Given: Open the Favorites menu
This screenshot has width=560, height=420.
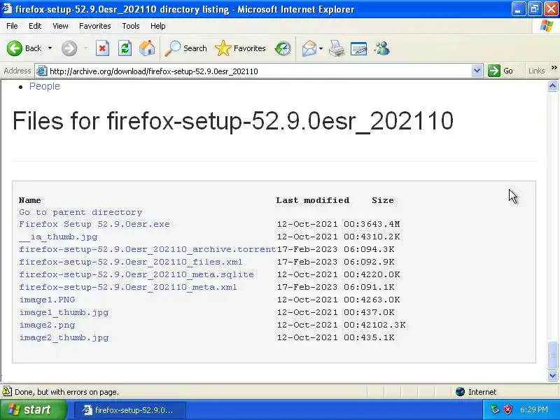Looking at the screenshot, I should click(x=95, y=26).
